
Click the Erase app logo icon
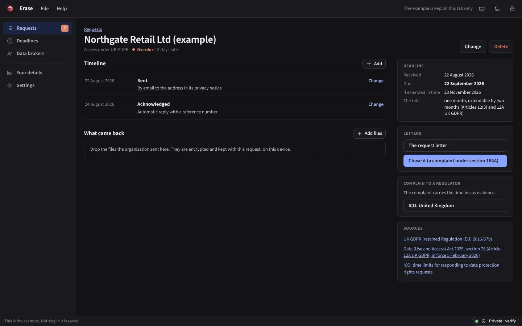[10, 8]
